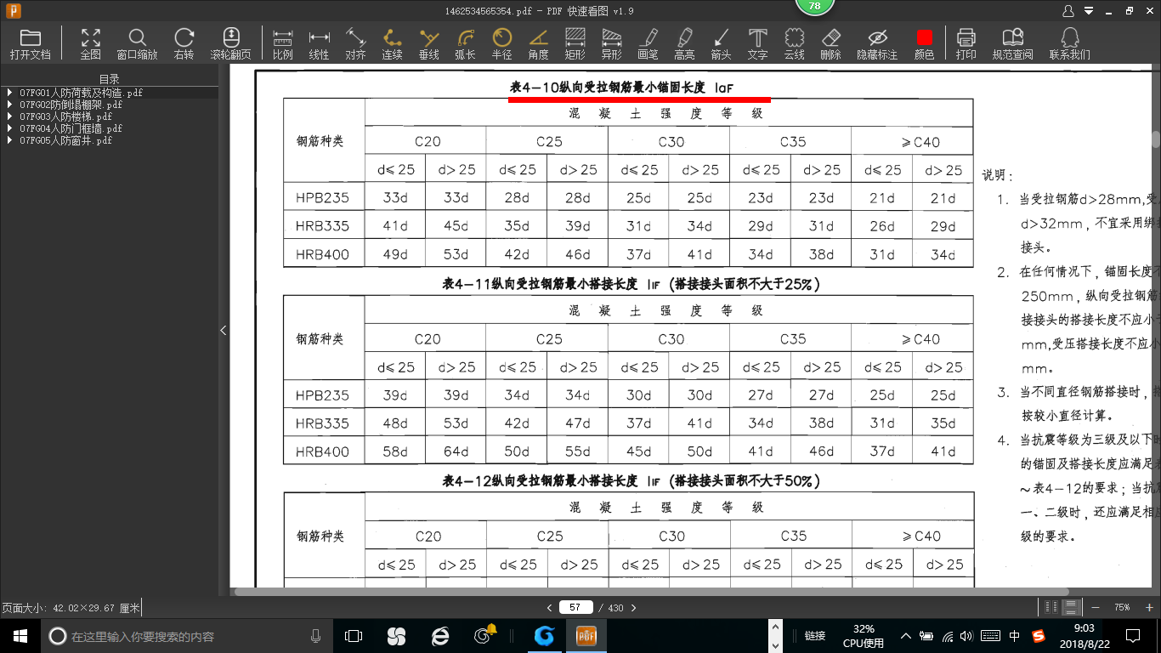Viewport: 1161px width, 653px height.
Task: Select the 连续 continuous measure tool
Action: click(392, 43)
